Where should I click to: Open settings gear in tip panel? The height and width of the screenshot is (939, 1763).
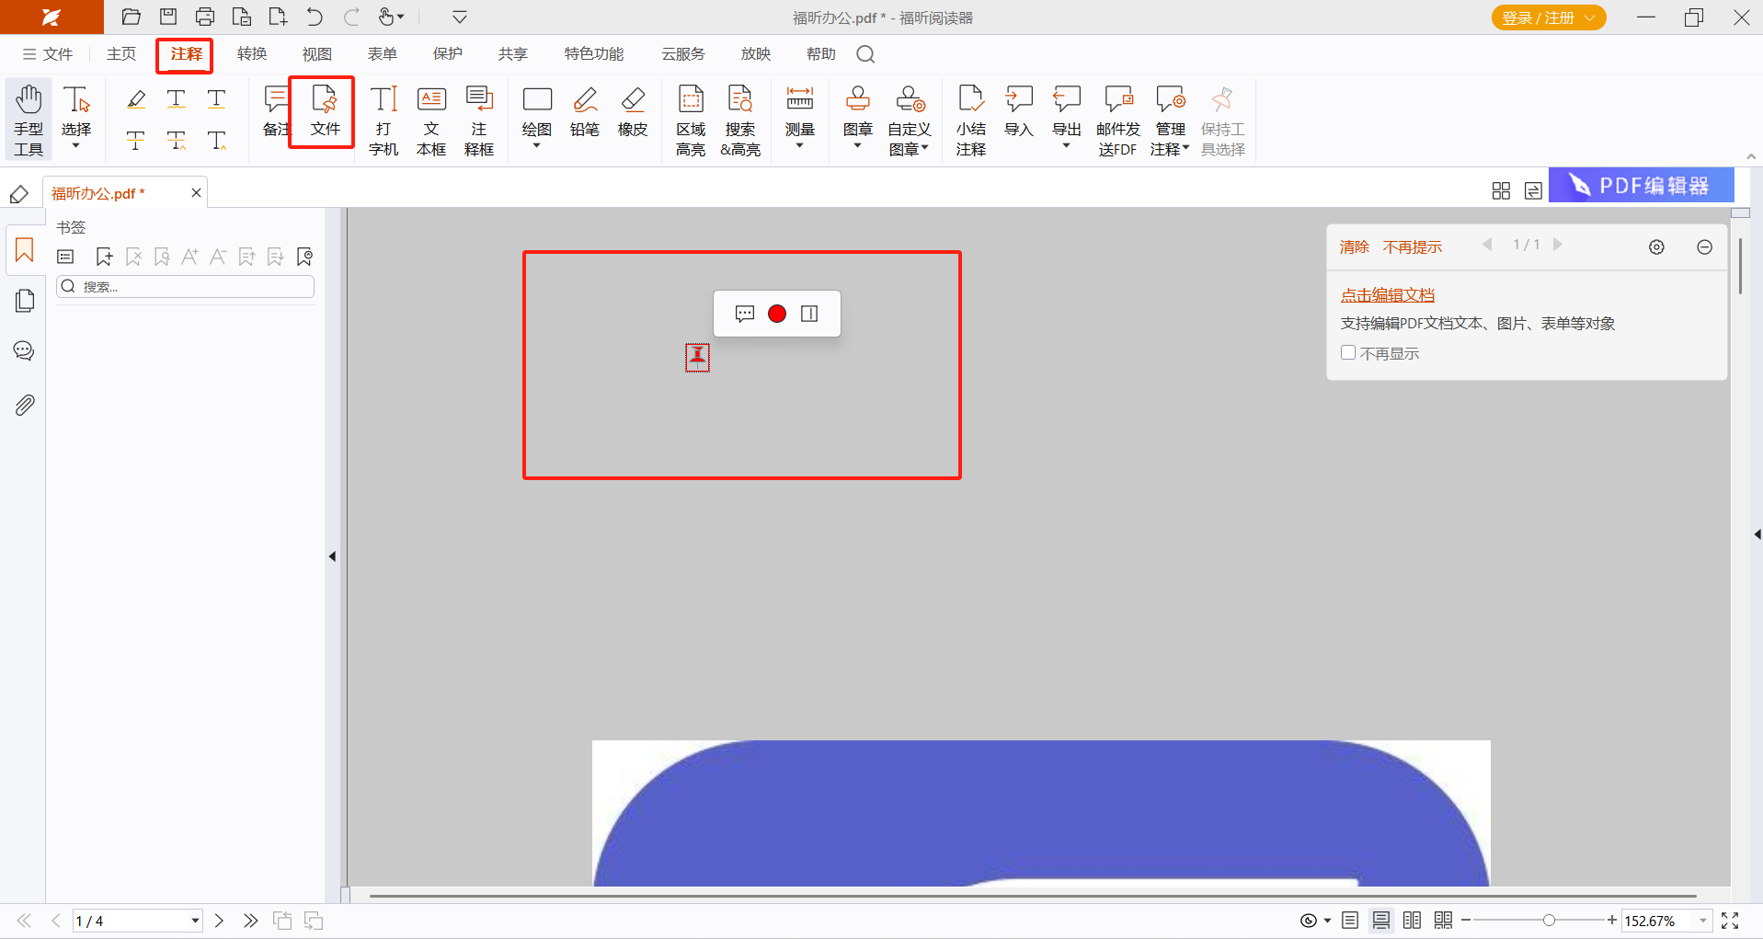click(1656, 246)
